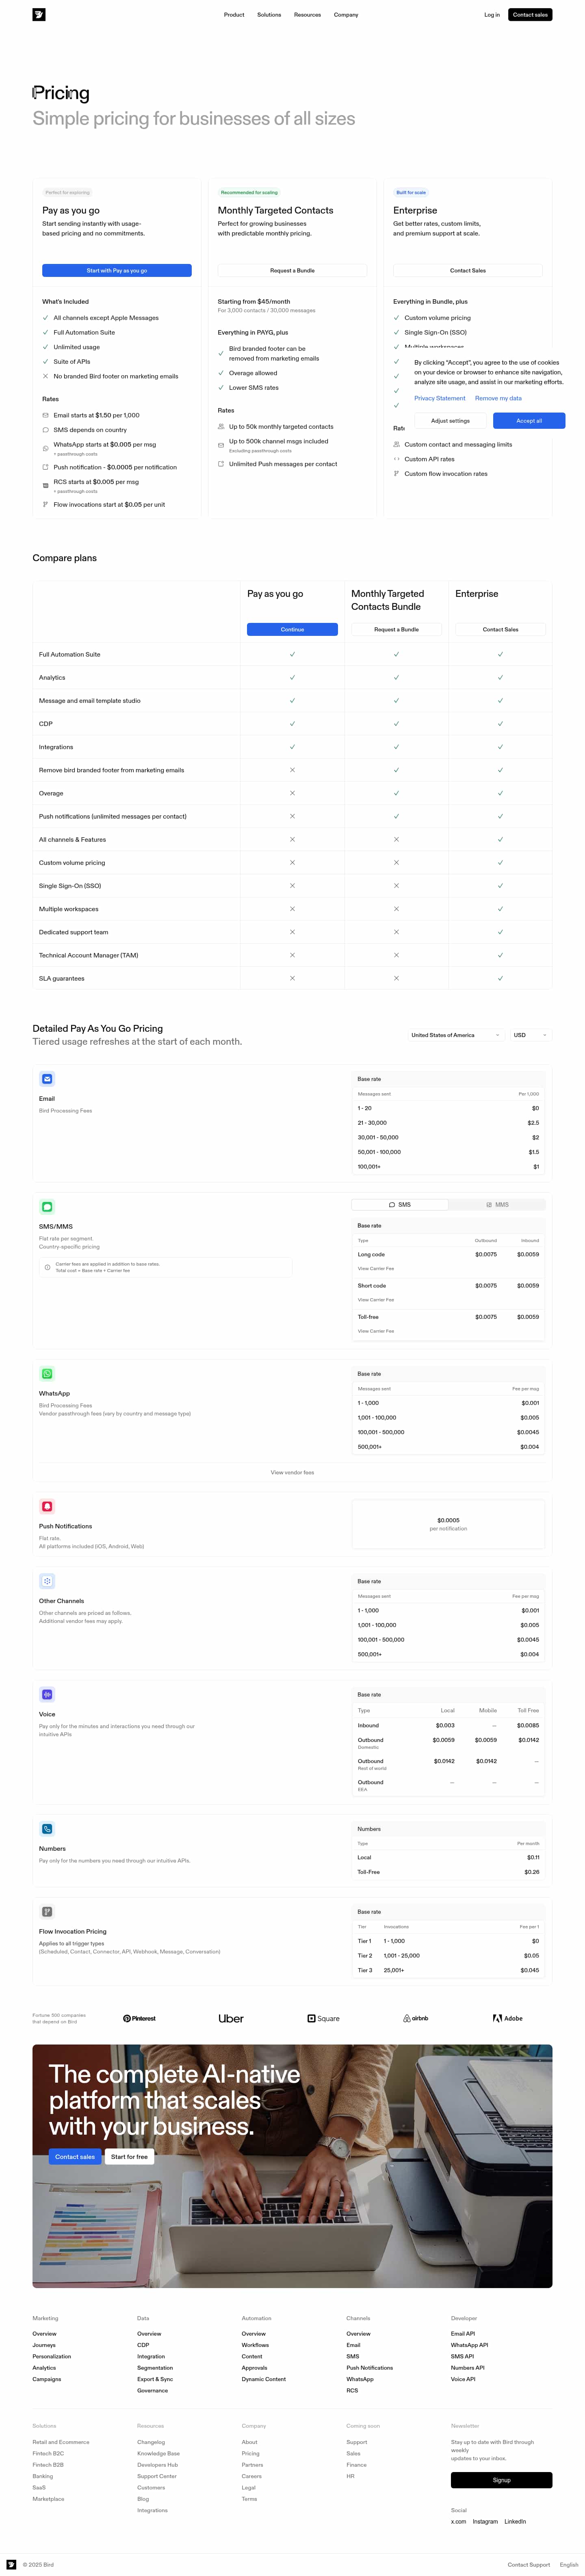
Task: Click the Email icon in Detailed Pricing section
Action: tap(47, 1079)
